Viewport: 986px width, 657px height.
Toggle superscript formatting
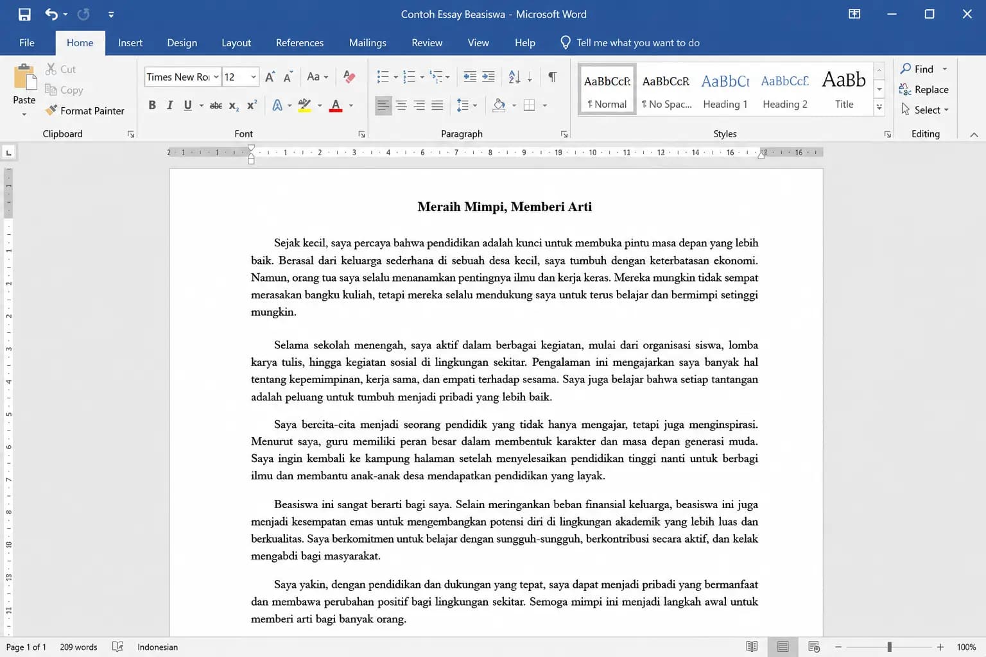point(252,105)
